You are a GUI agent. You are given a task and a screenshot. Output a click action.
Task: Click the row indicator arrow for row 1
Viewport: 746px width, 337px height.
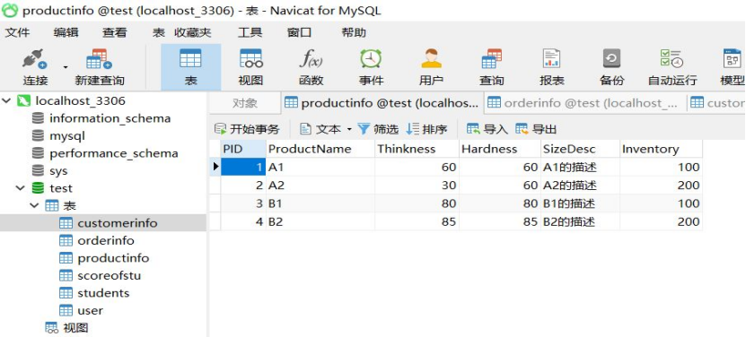(x=215, y=167)
